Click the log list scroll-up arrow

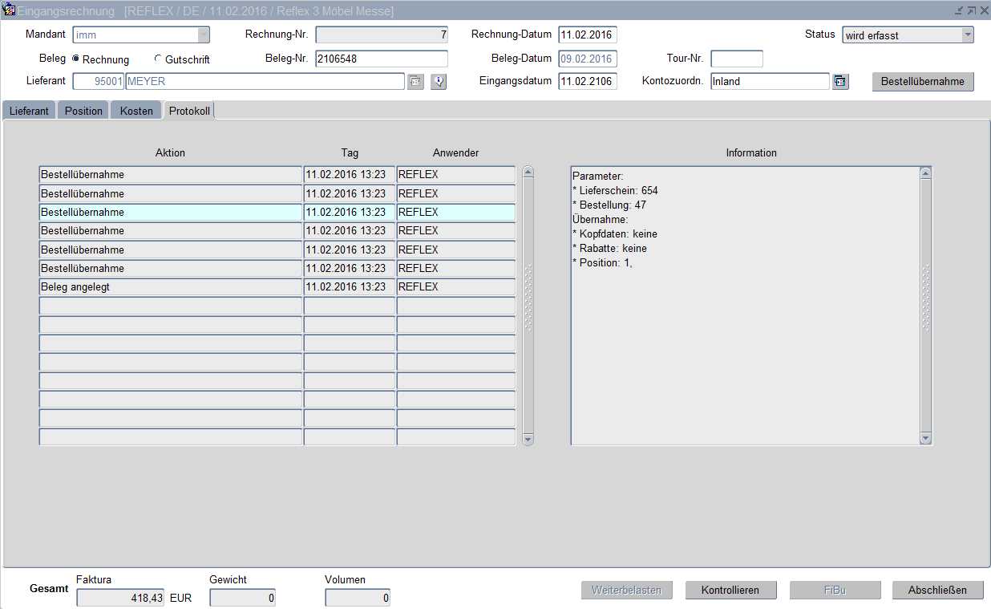pos(528,172)
